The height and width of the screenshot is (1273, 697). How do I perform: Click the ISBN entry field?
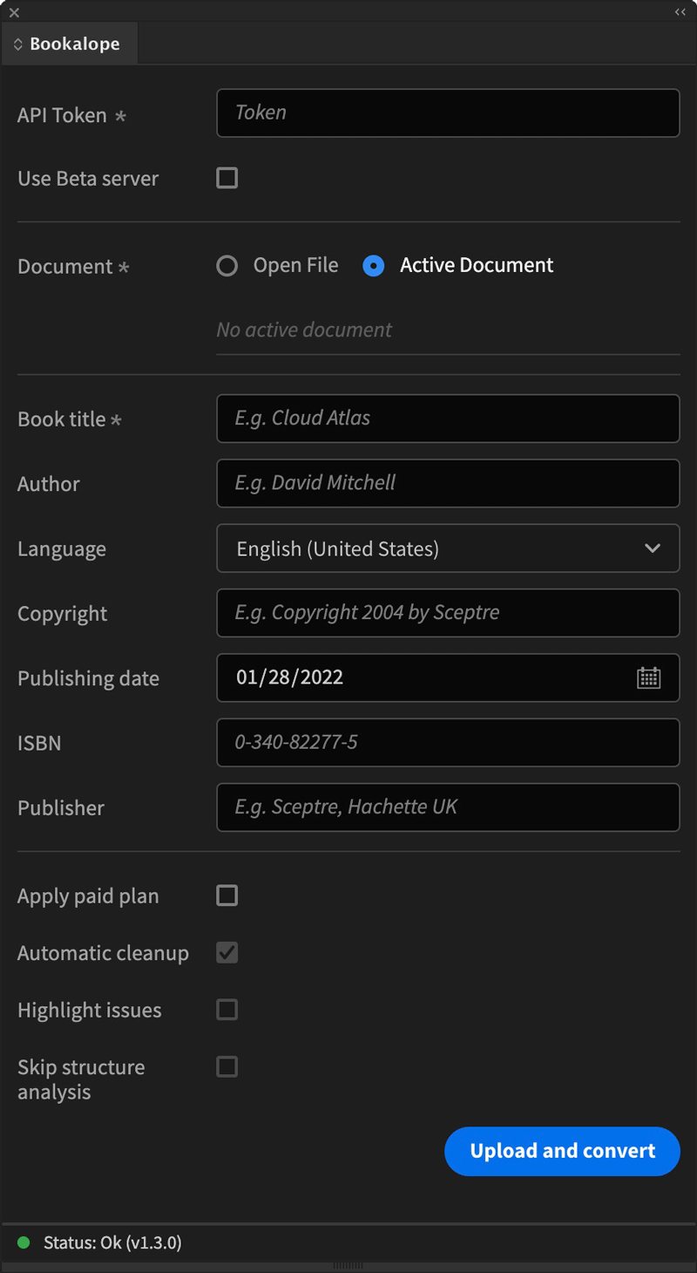point(448,742)
